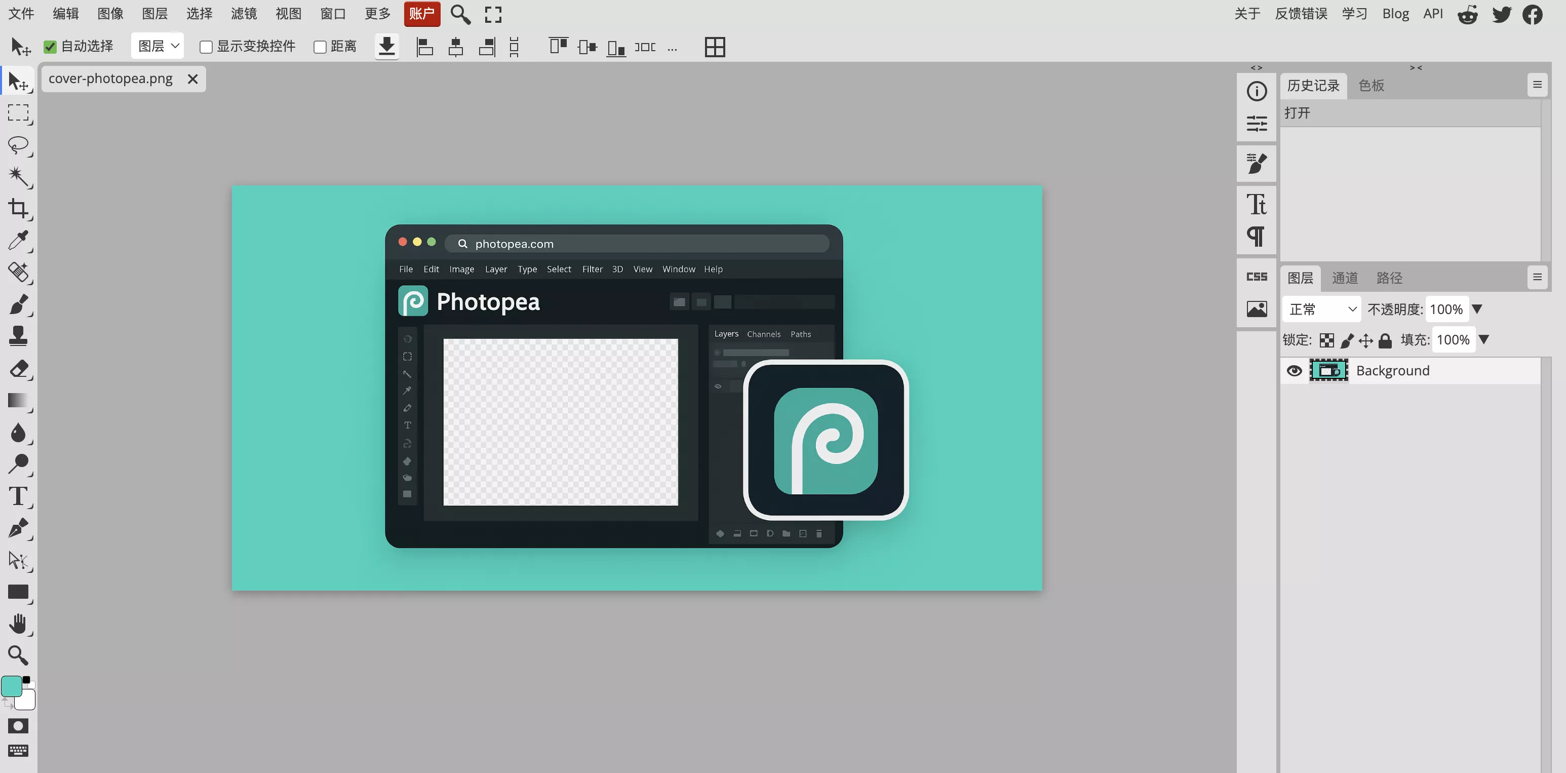Activate the Type tool
The height and width of the screenshot is (773, 1566).
tap(19, 496)
